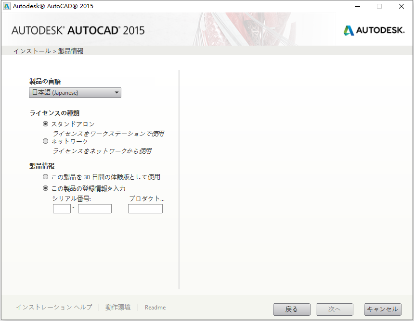Focus the first シリアル番号 prefix field
This screenshot has width=414, height=321.
tap(62, 209)
